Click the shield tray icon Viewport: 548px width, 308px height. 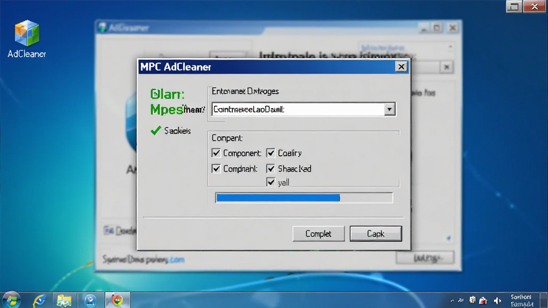click(x=473, y=299)
